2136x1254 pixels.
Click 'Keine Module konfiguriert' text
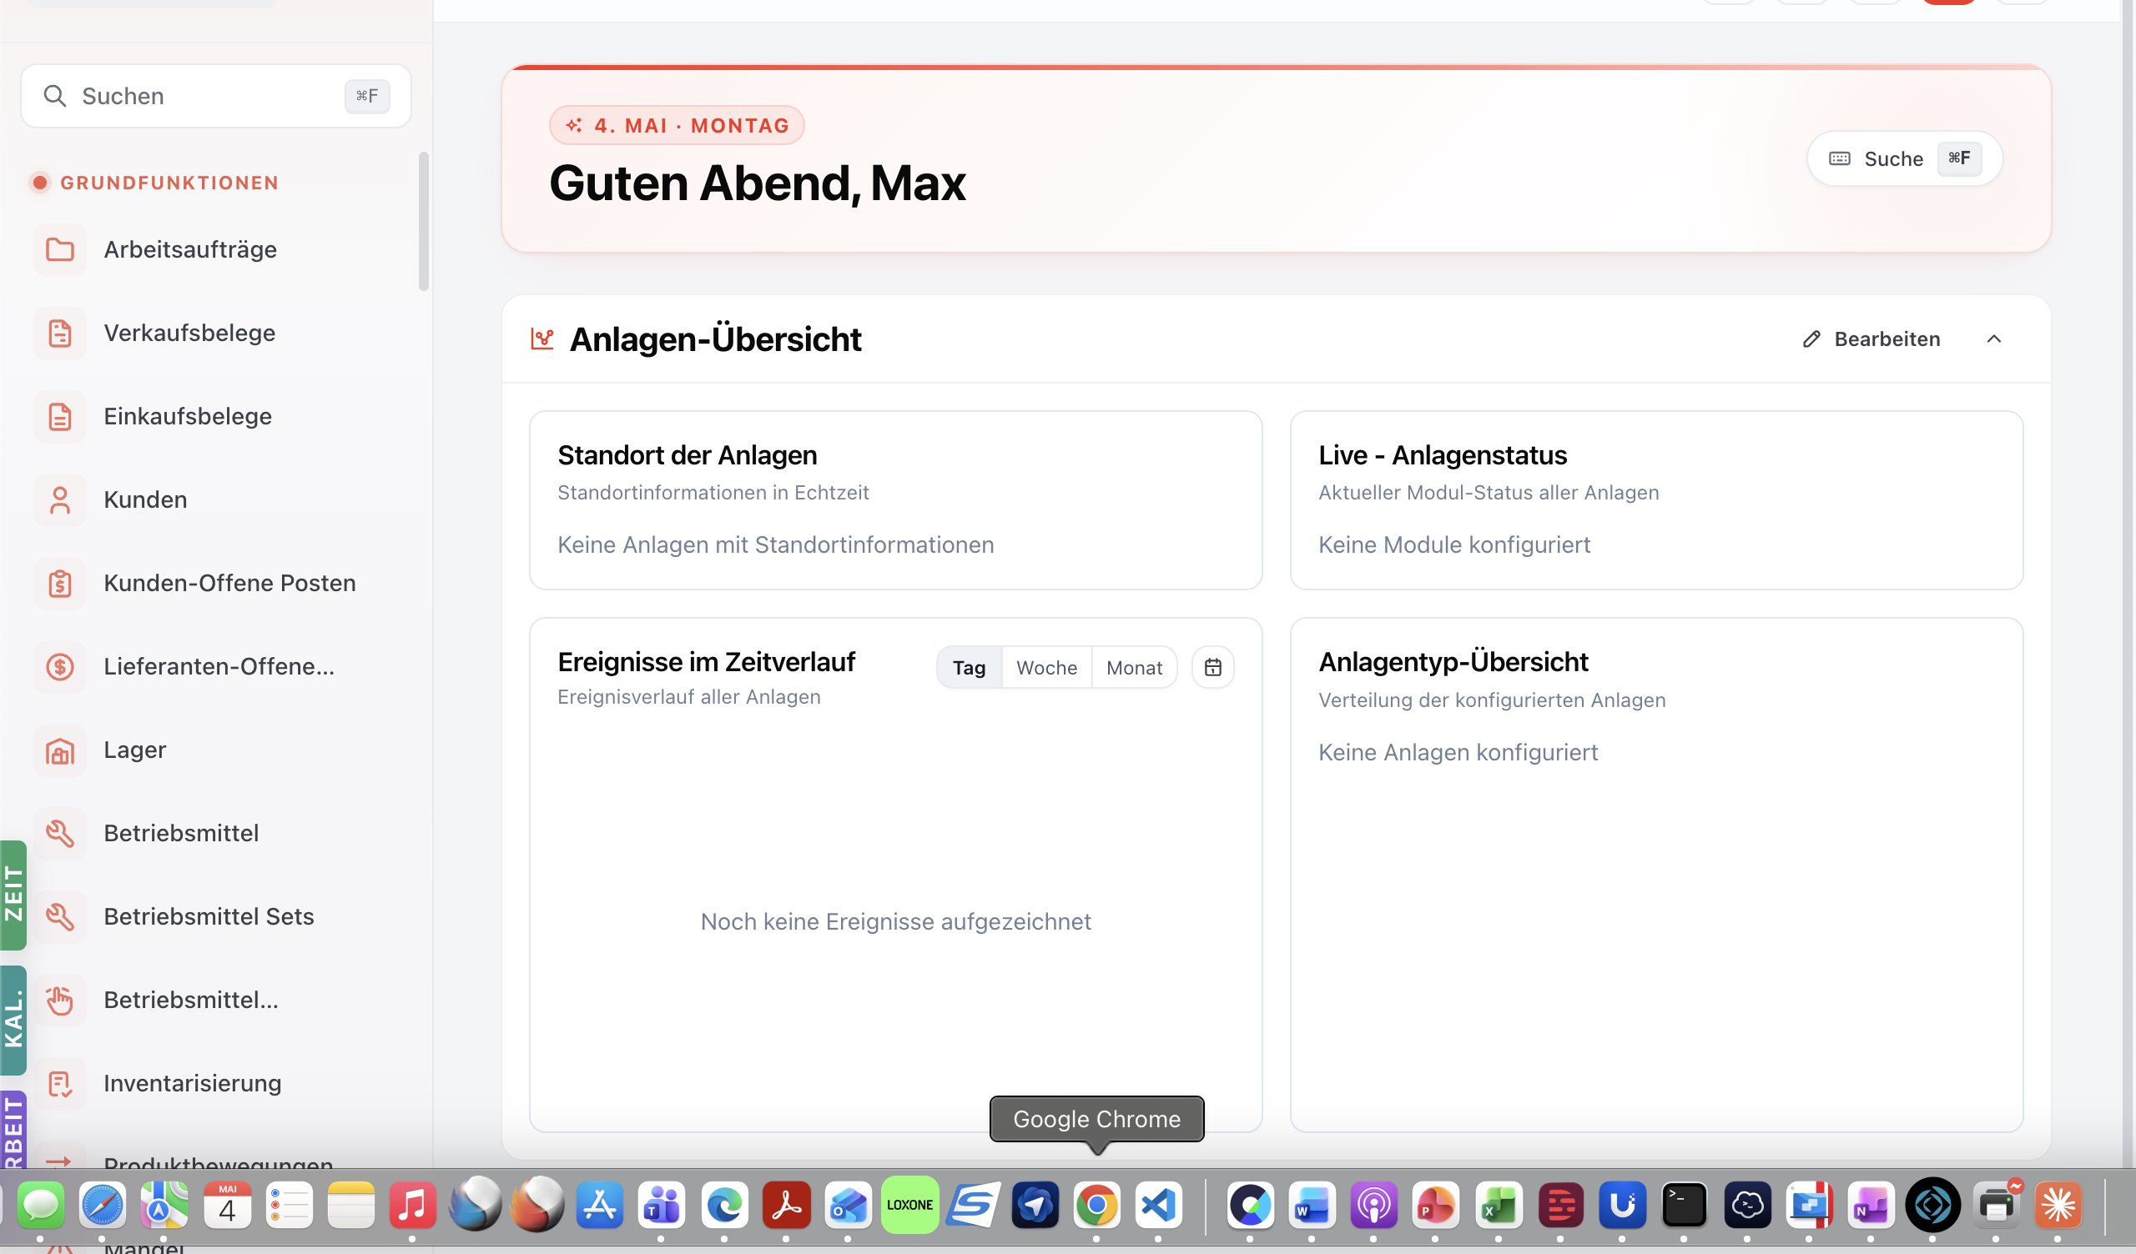coord(1454,544)
